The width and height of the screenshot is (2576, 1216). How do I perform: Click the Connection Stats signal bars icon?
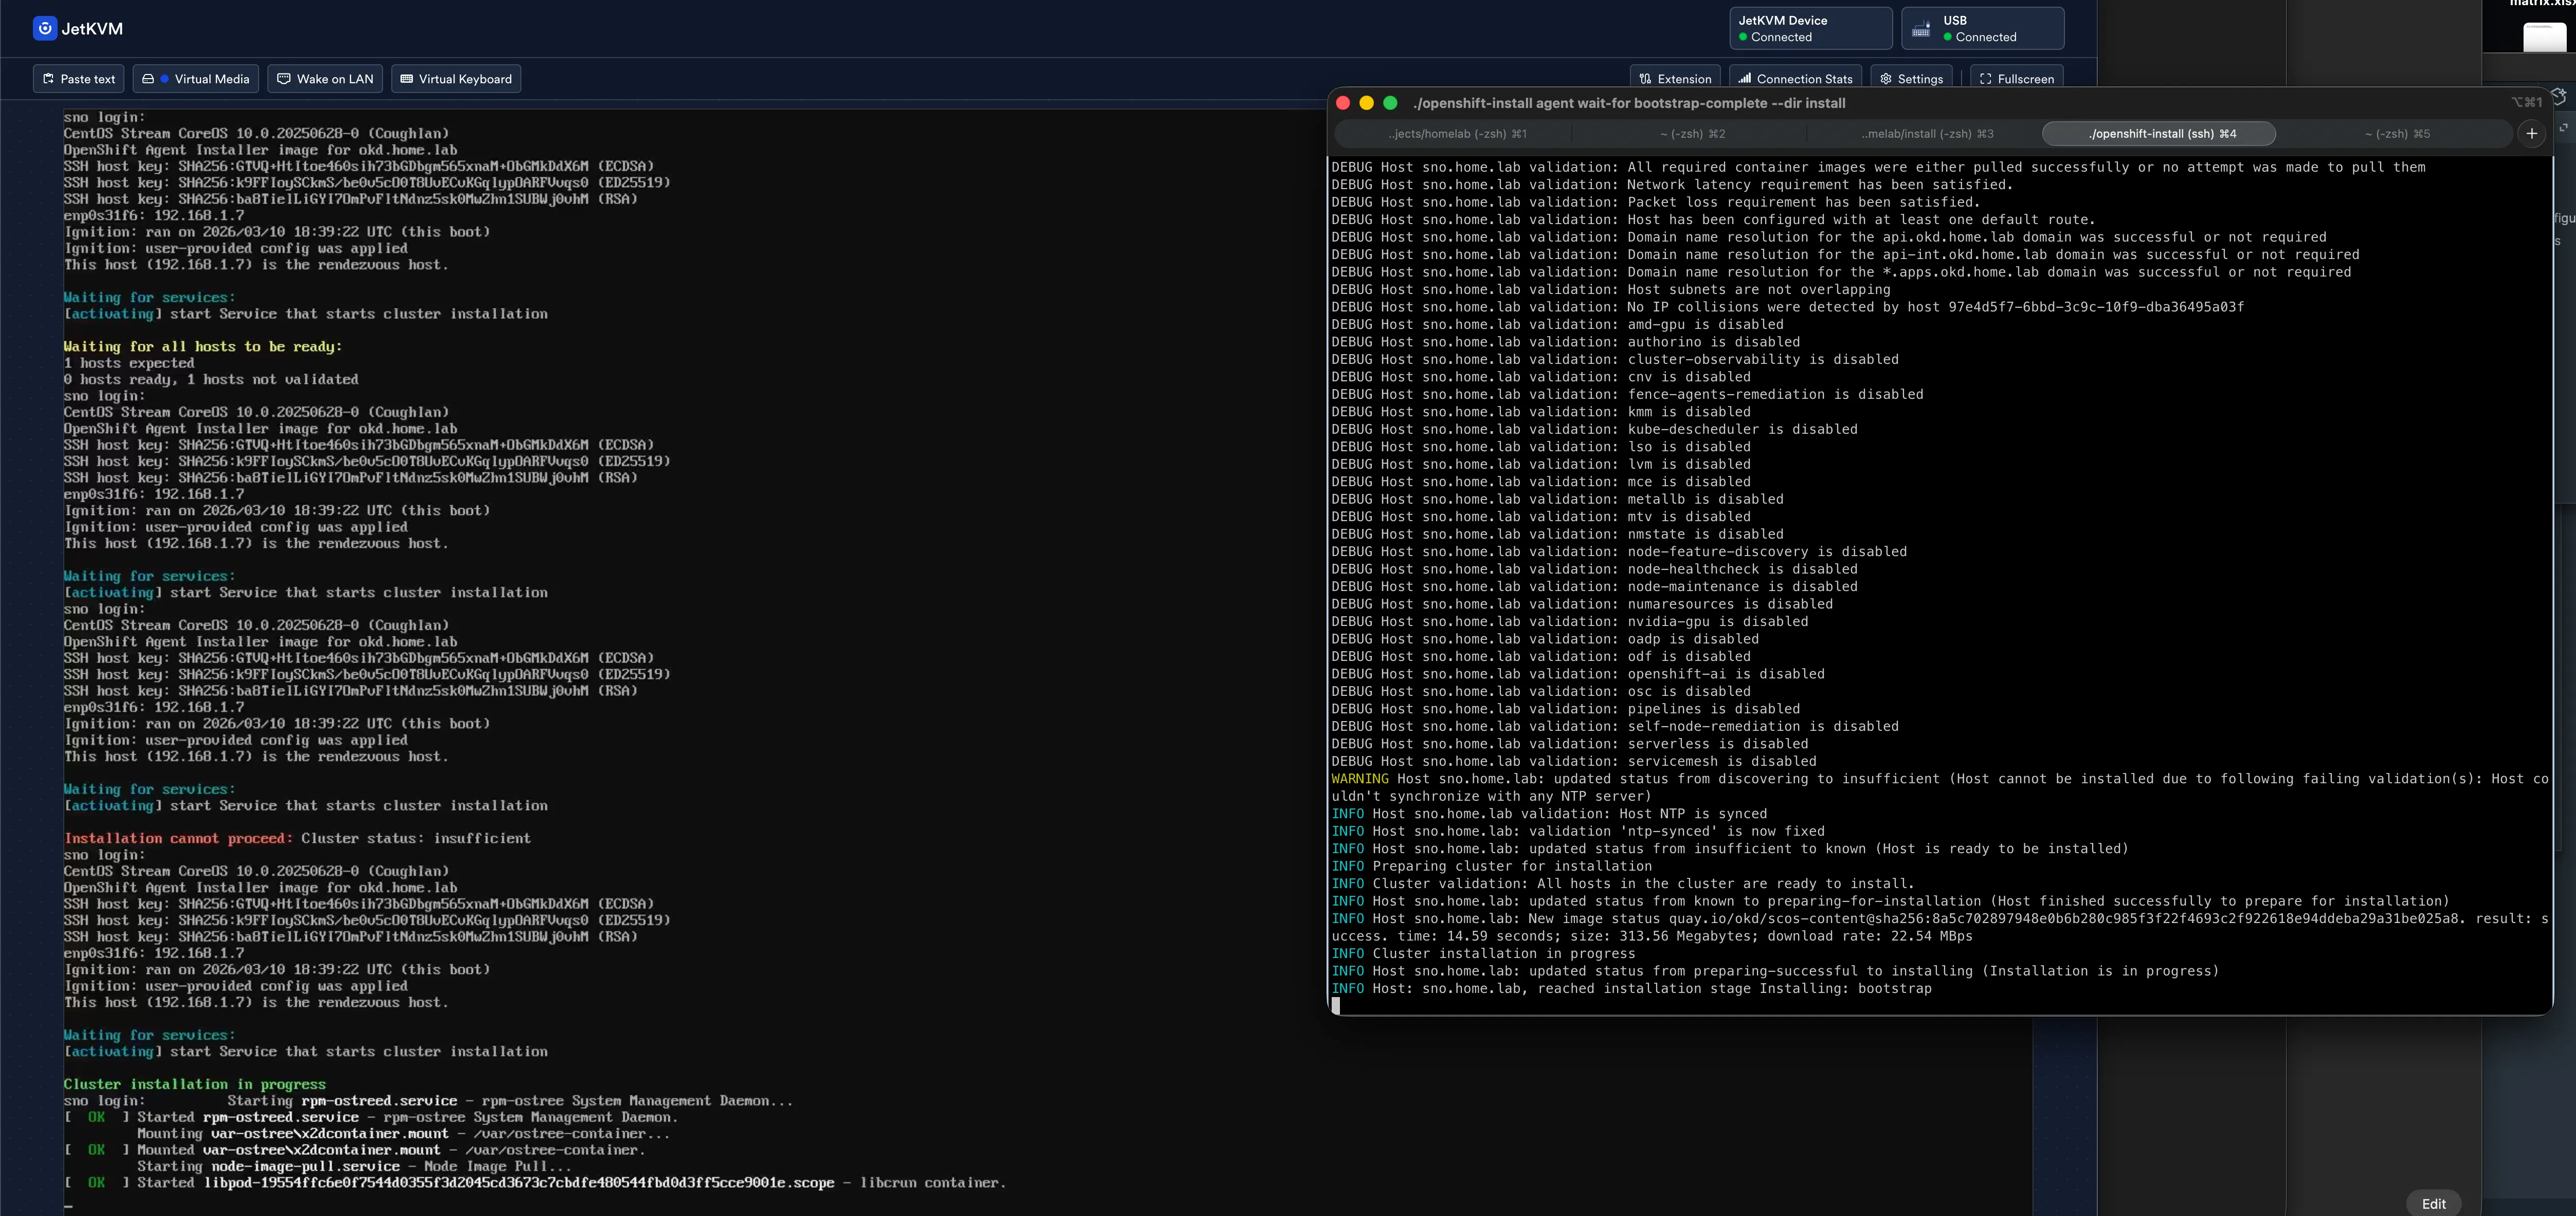coord(1744,79)
